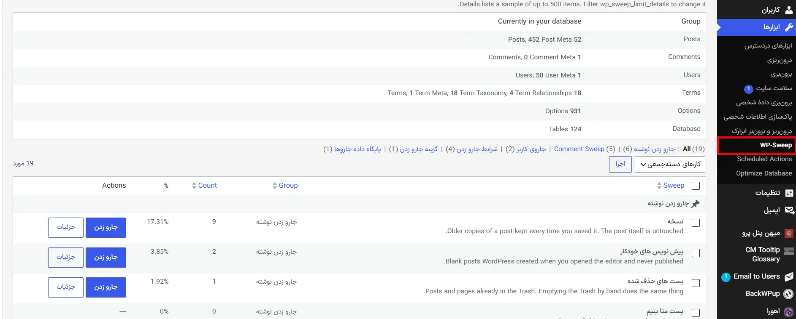Check the پیش نویس های خودکار row checkbox
The width and height of the screenshot is (796, 319).
click(696, 253)
